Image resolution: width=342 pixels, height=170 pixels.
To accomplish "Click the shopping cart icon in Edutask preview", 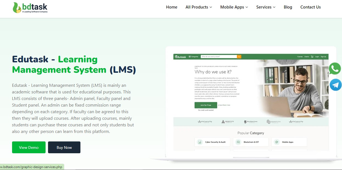I will click(312, 57).
